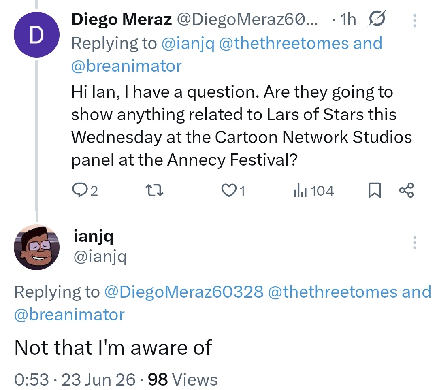Visit @ianjq mention in Diego's reply line
The height and width of the screenshot is (390, 437).
click(x=188, y=44)
